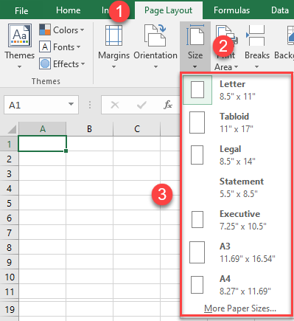294x321 pixels.
Task: Click the "Tabloid" size name
Action: coord(234,117)
